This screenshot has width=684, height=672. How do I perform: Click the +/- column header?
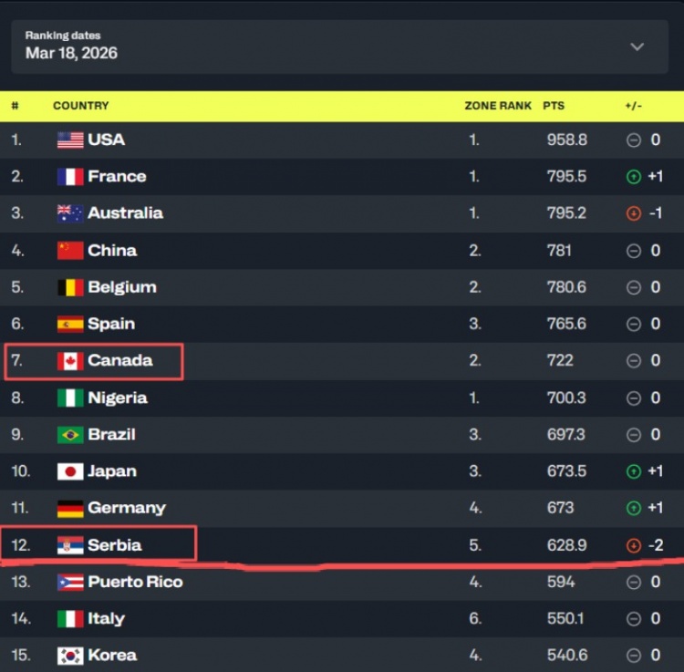click(634, 106)
